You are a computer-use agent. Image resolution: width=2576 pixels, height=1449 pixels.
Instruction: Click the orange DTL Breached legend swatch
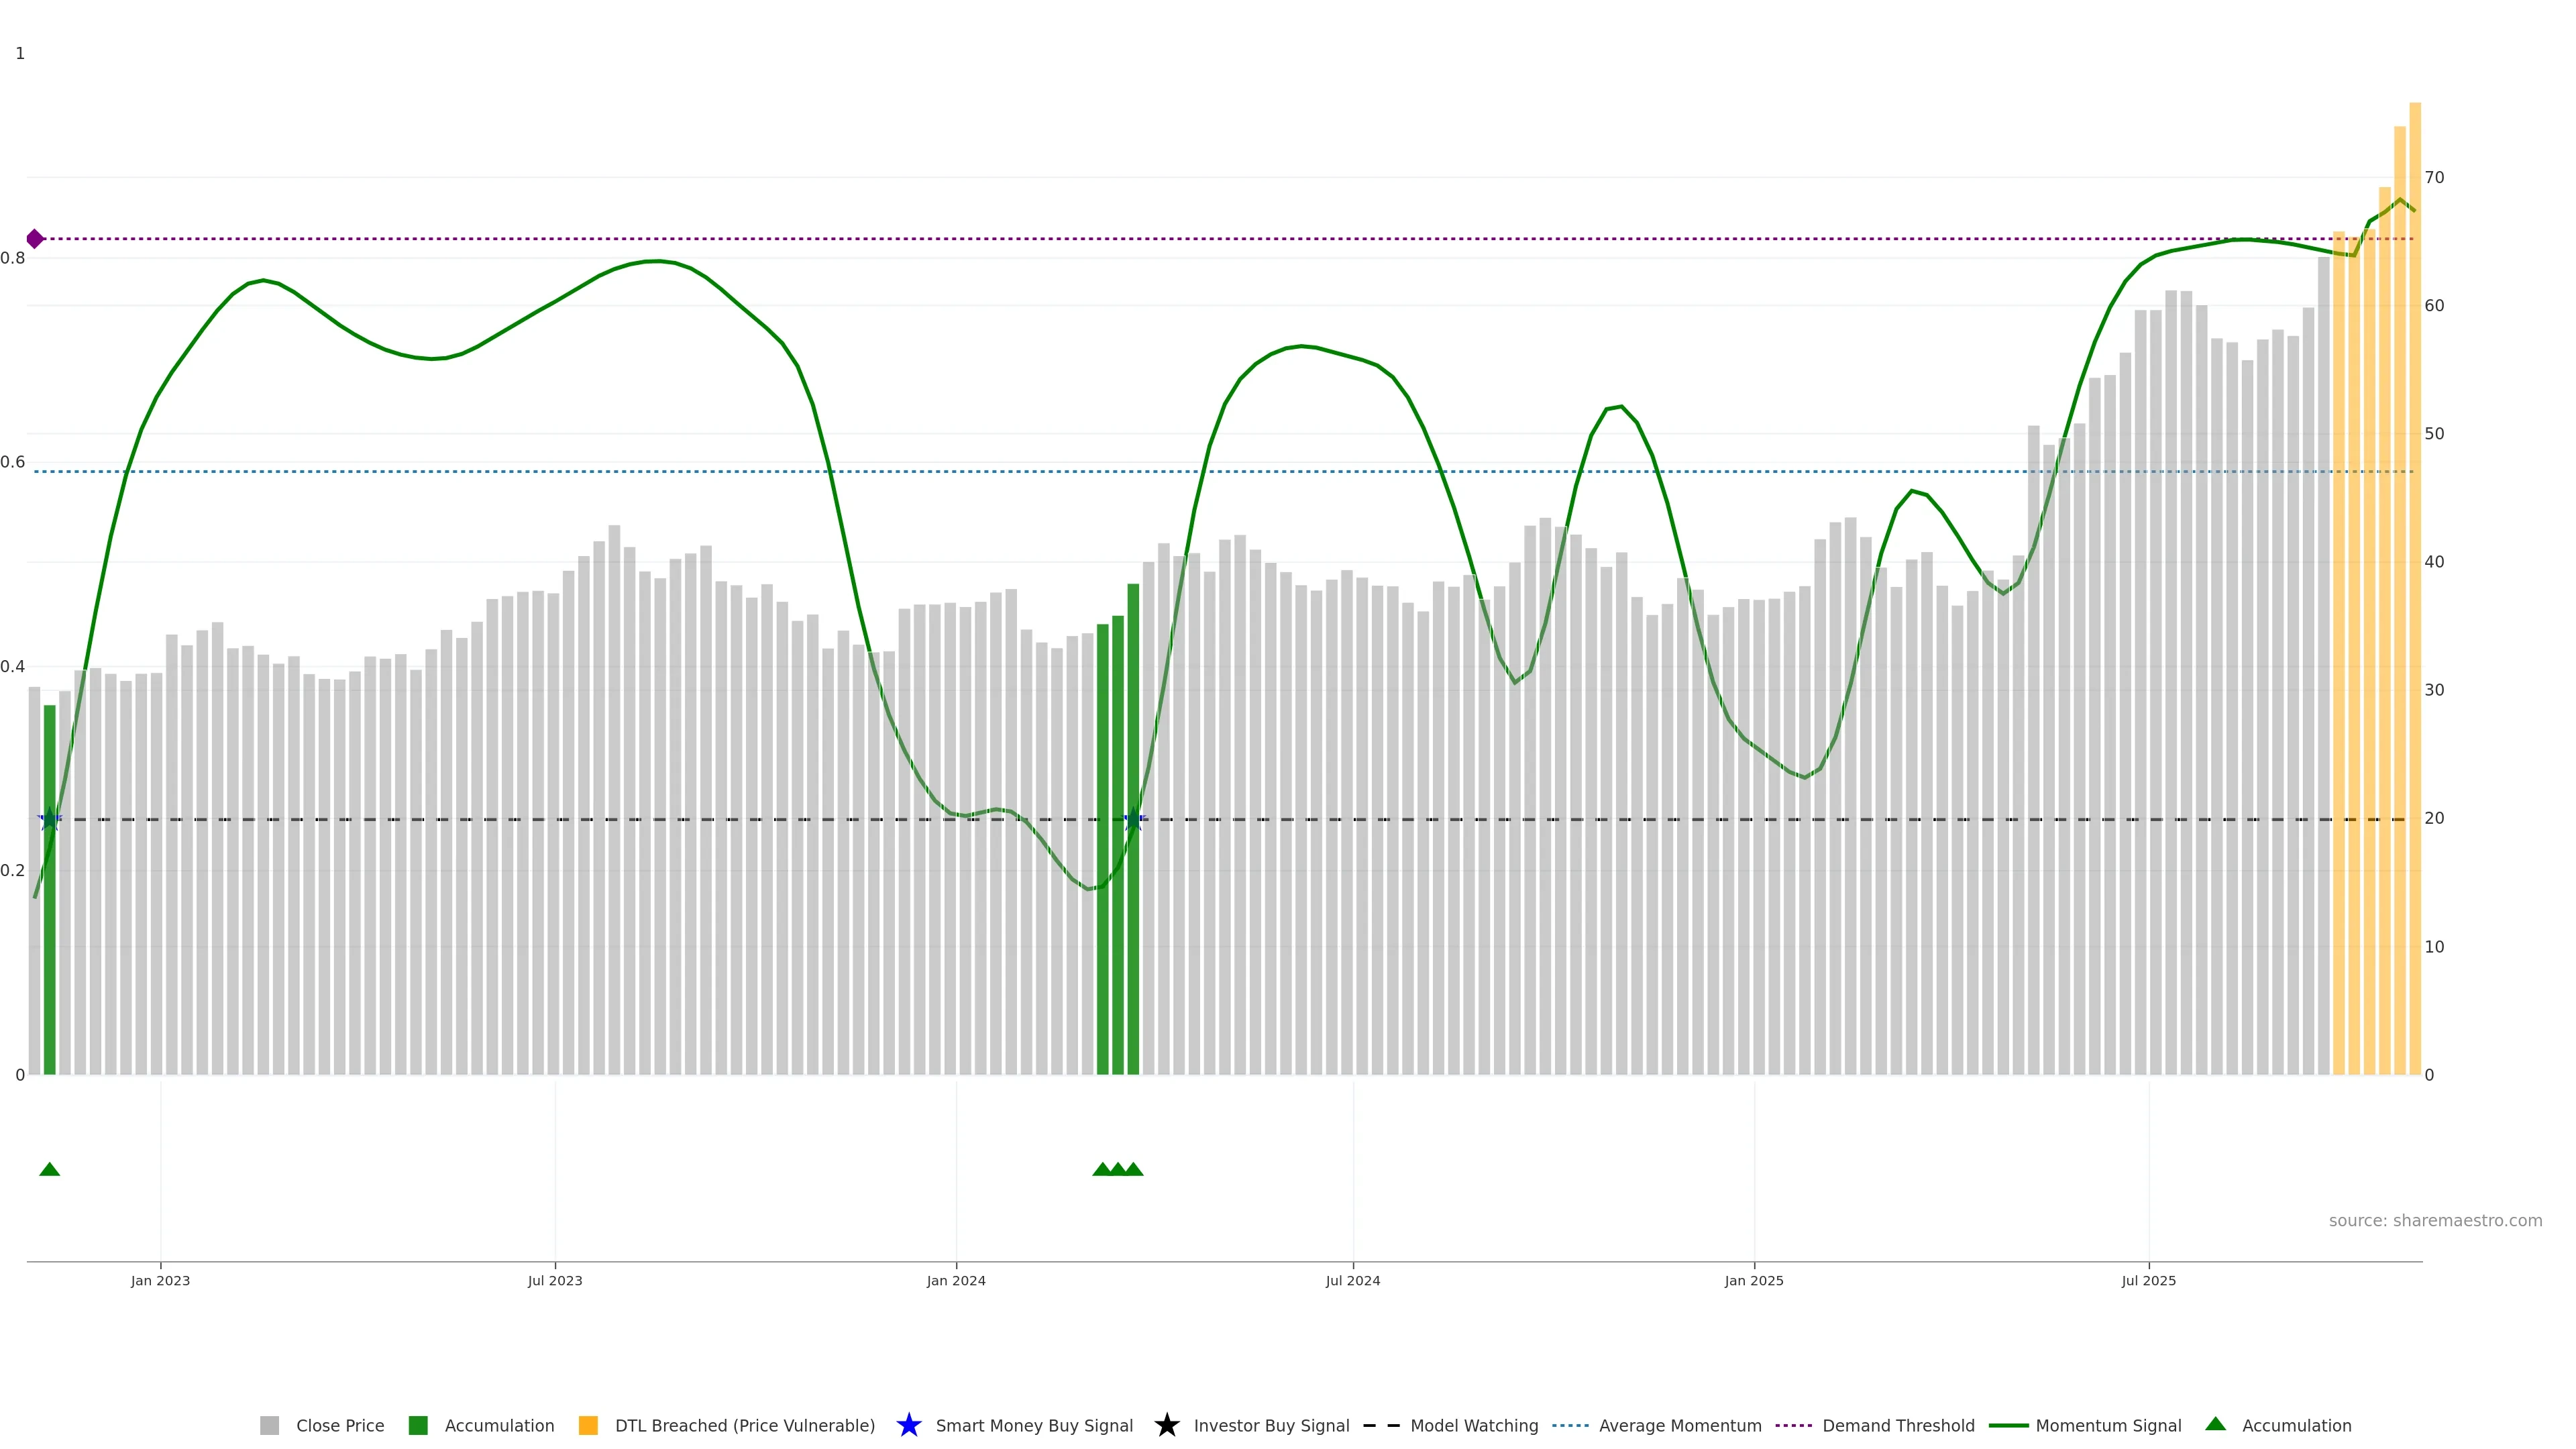588,1425
